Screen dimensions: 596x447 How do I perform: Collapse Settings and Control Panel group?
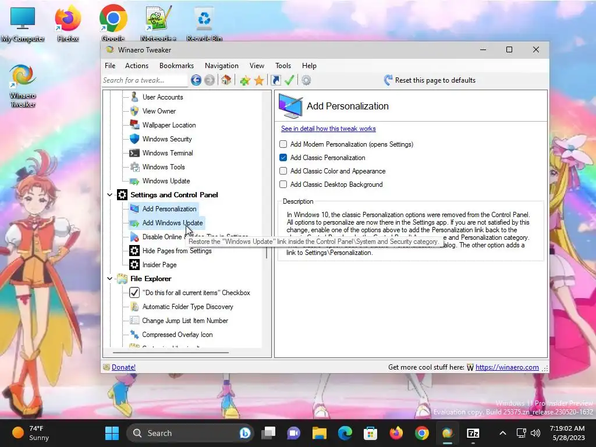pos(110,194)
